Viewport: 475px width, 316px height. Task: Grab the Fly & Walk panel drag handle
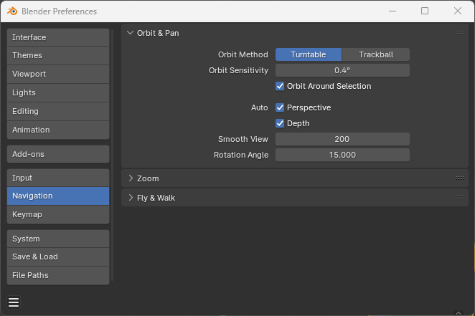click(x=459, y=198)
